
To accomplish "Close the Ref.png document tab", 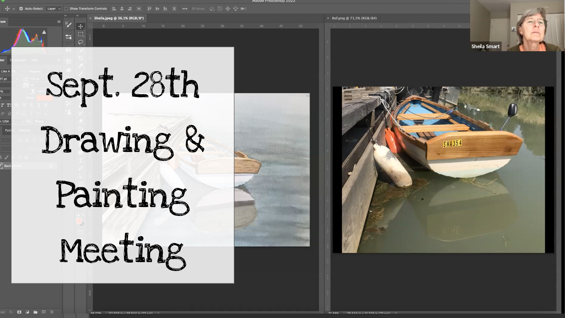I will coord(328,18).
